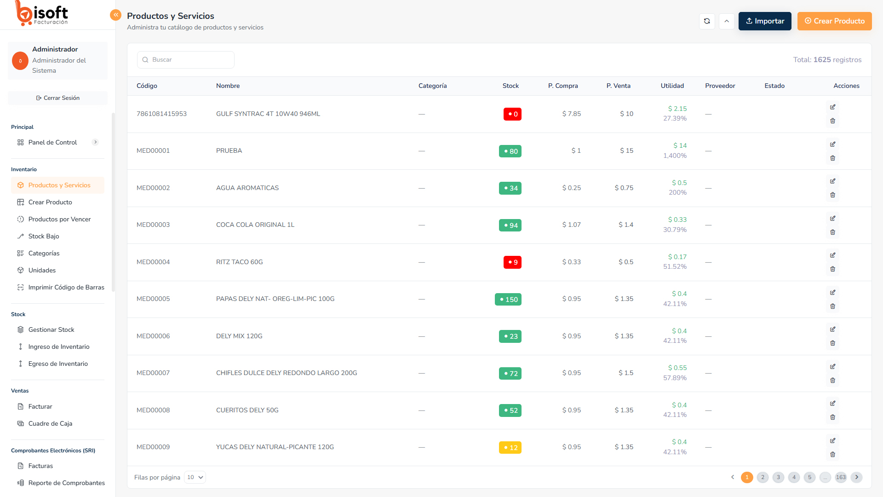Delete the PRUEBA product row
Viewport: 883px width, 497px height.
[x=832, y=158]
